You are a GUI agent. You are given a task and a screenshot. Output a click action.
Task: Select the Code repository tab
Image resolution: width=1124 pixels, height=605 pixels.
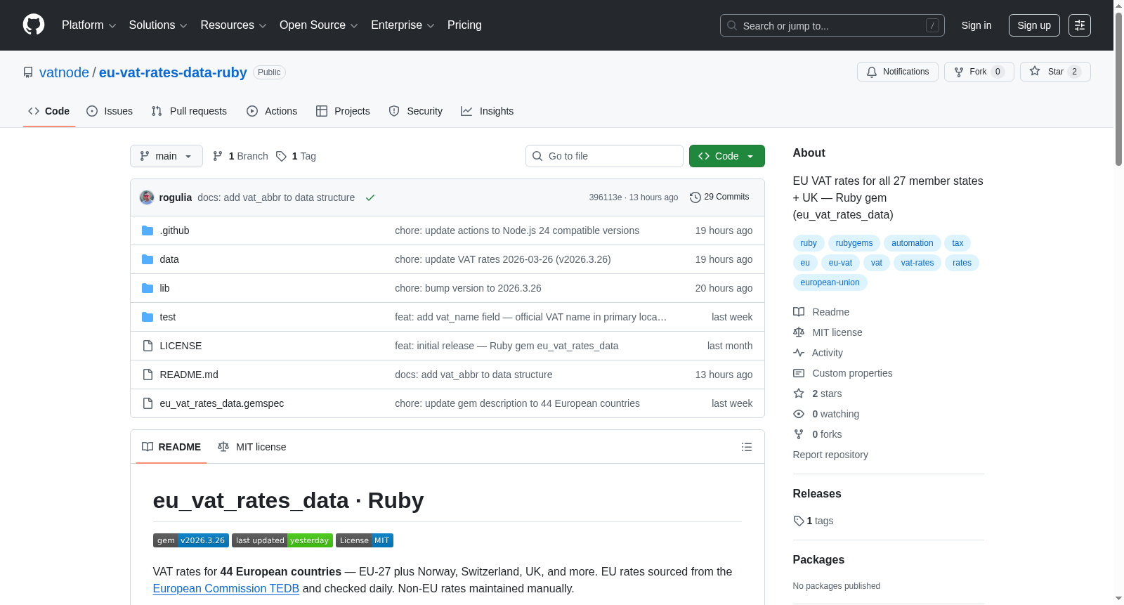(49, 111)
